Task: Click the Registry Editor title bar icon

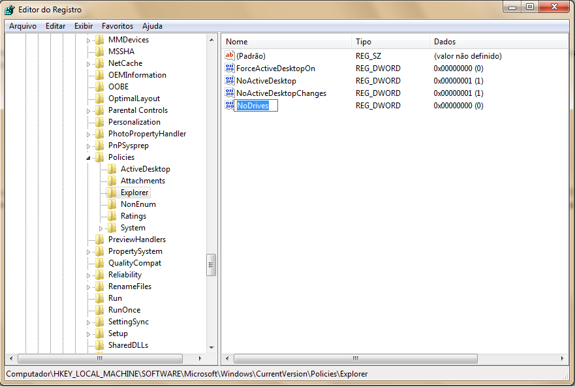Action: 9,9
